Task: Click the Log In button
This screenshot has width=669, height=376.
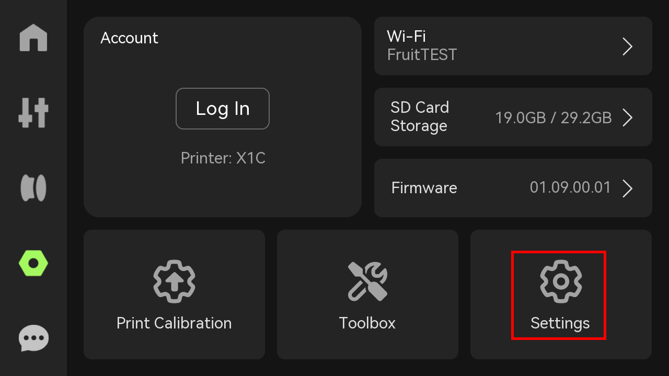Action: click(x=223, y=109)
